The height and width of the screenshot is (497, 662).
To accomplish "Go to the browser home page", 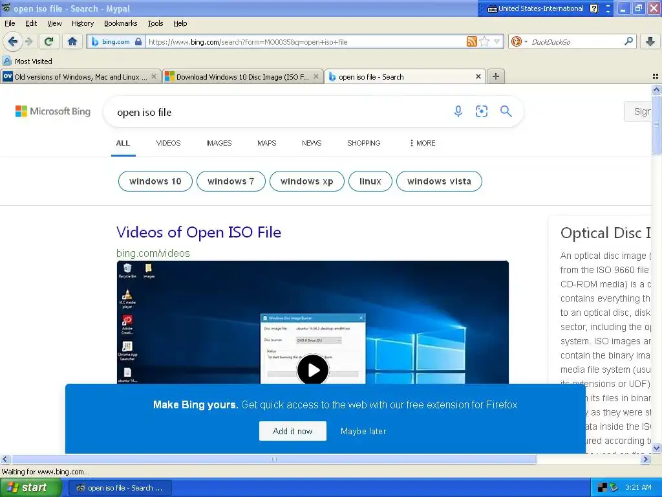I will pyautogui.click(x=72, y=41).
